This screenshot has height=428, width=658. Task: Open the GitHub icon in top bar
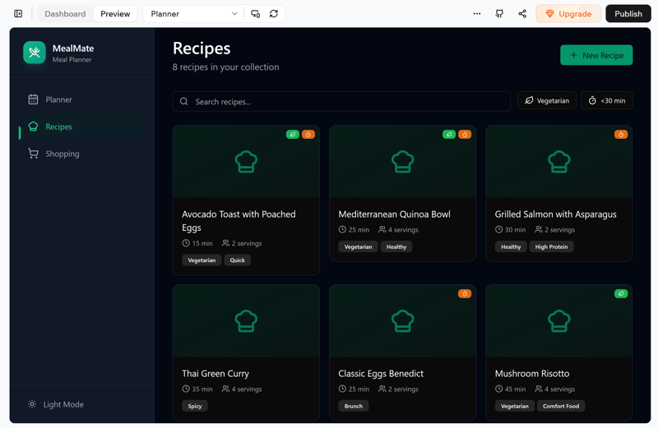point(499,14)
